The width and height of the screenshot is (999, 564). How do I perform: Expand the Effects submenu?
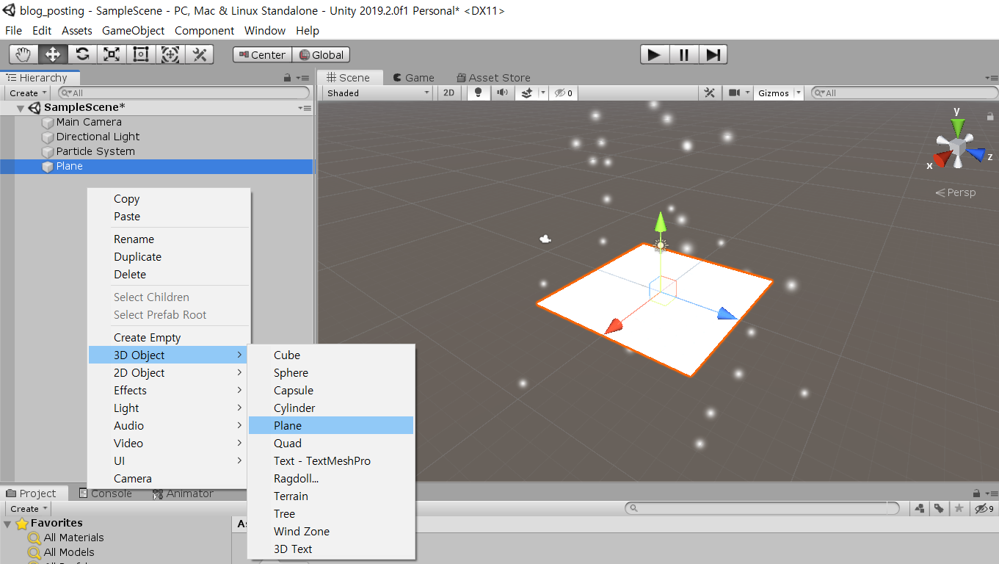click(169, 391)
